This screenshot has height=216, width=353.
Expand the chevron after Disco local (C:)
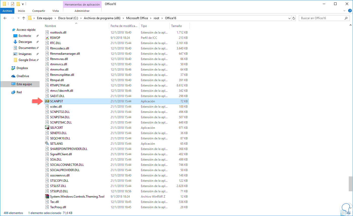tap(81, 18)
